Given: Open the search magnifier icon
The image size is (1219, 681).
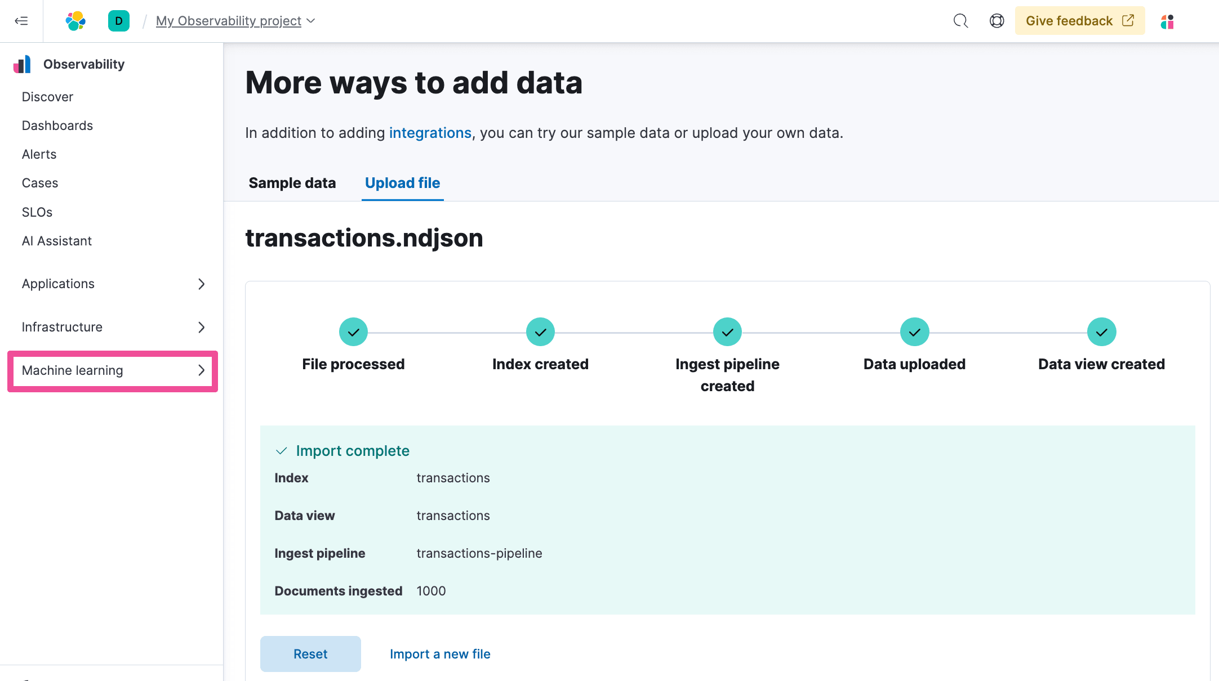Looking at the screenshot, I should (x=960, y=21).
